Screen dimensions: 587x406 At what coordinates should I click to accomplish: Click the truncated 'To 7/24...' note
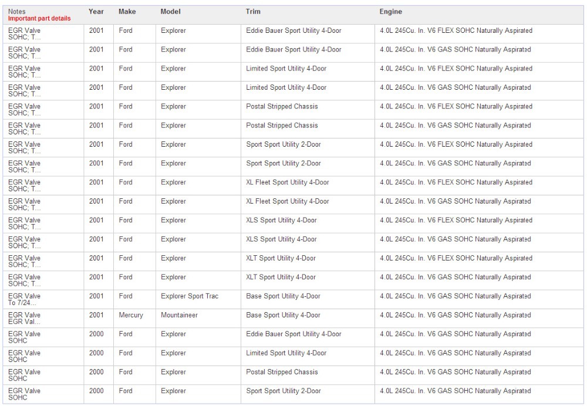click(22, 303)
